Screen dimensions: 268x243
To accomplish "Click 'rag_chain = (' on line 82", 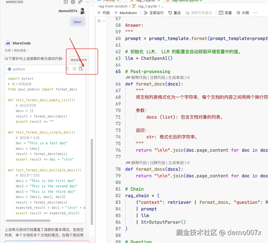I will [x=142, y=196].
